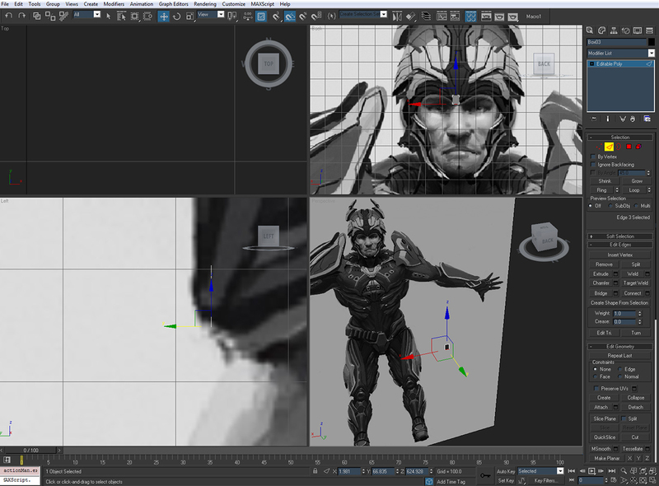Select Polygon sub-object level icon
659x486 pixels.
(629, 147)
